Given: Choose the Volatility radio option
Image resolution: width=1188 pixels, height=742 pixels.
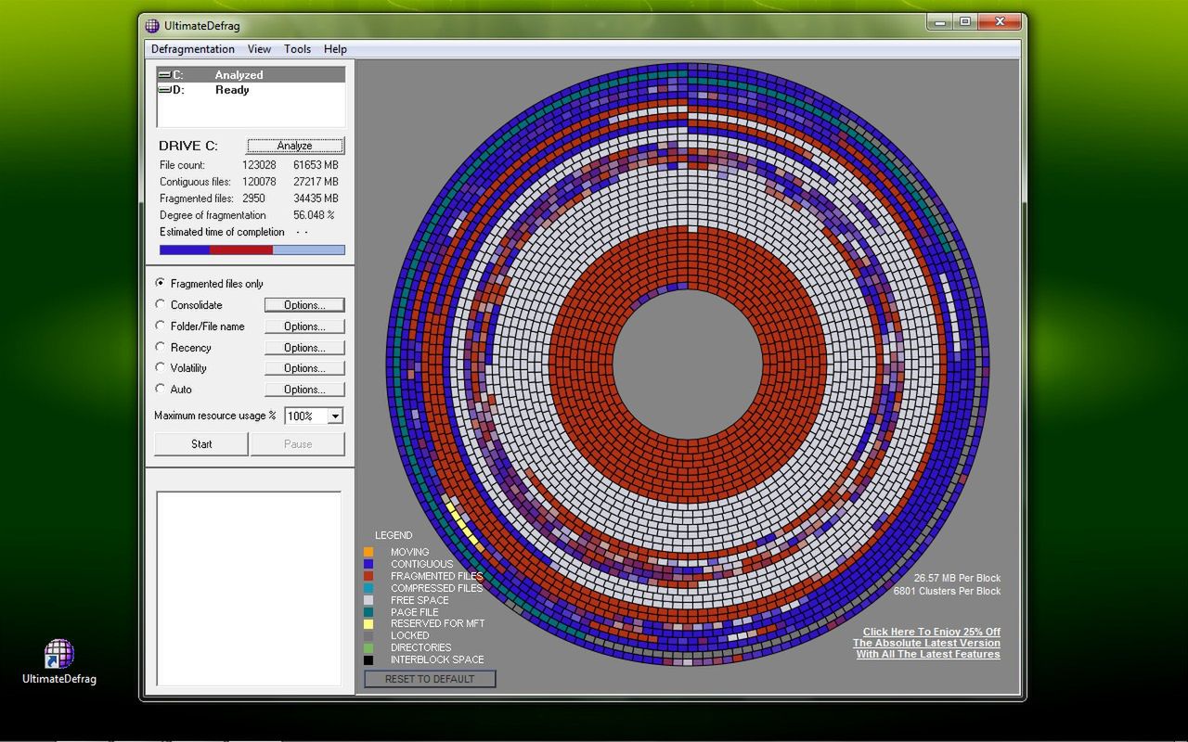Looking at the screenshot, I should pos(161,367).
